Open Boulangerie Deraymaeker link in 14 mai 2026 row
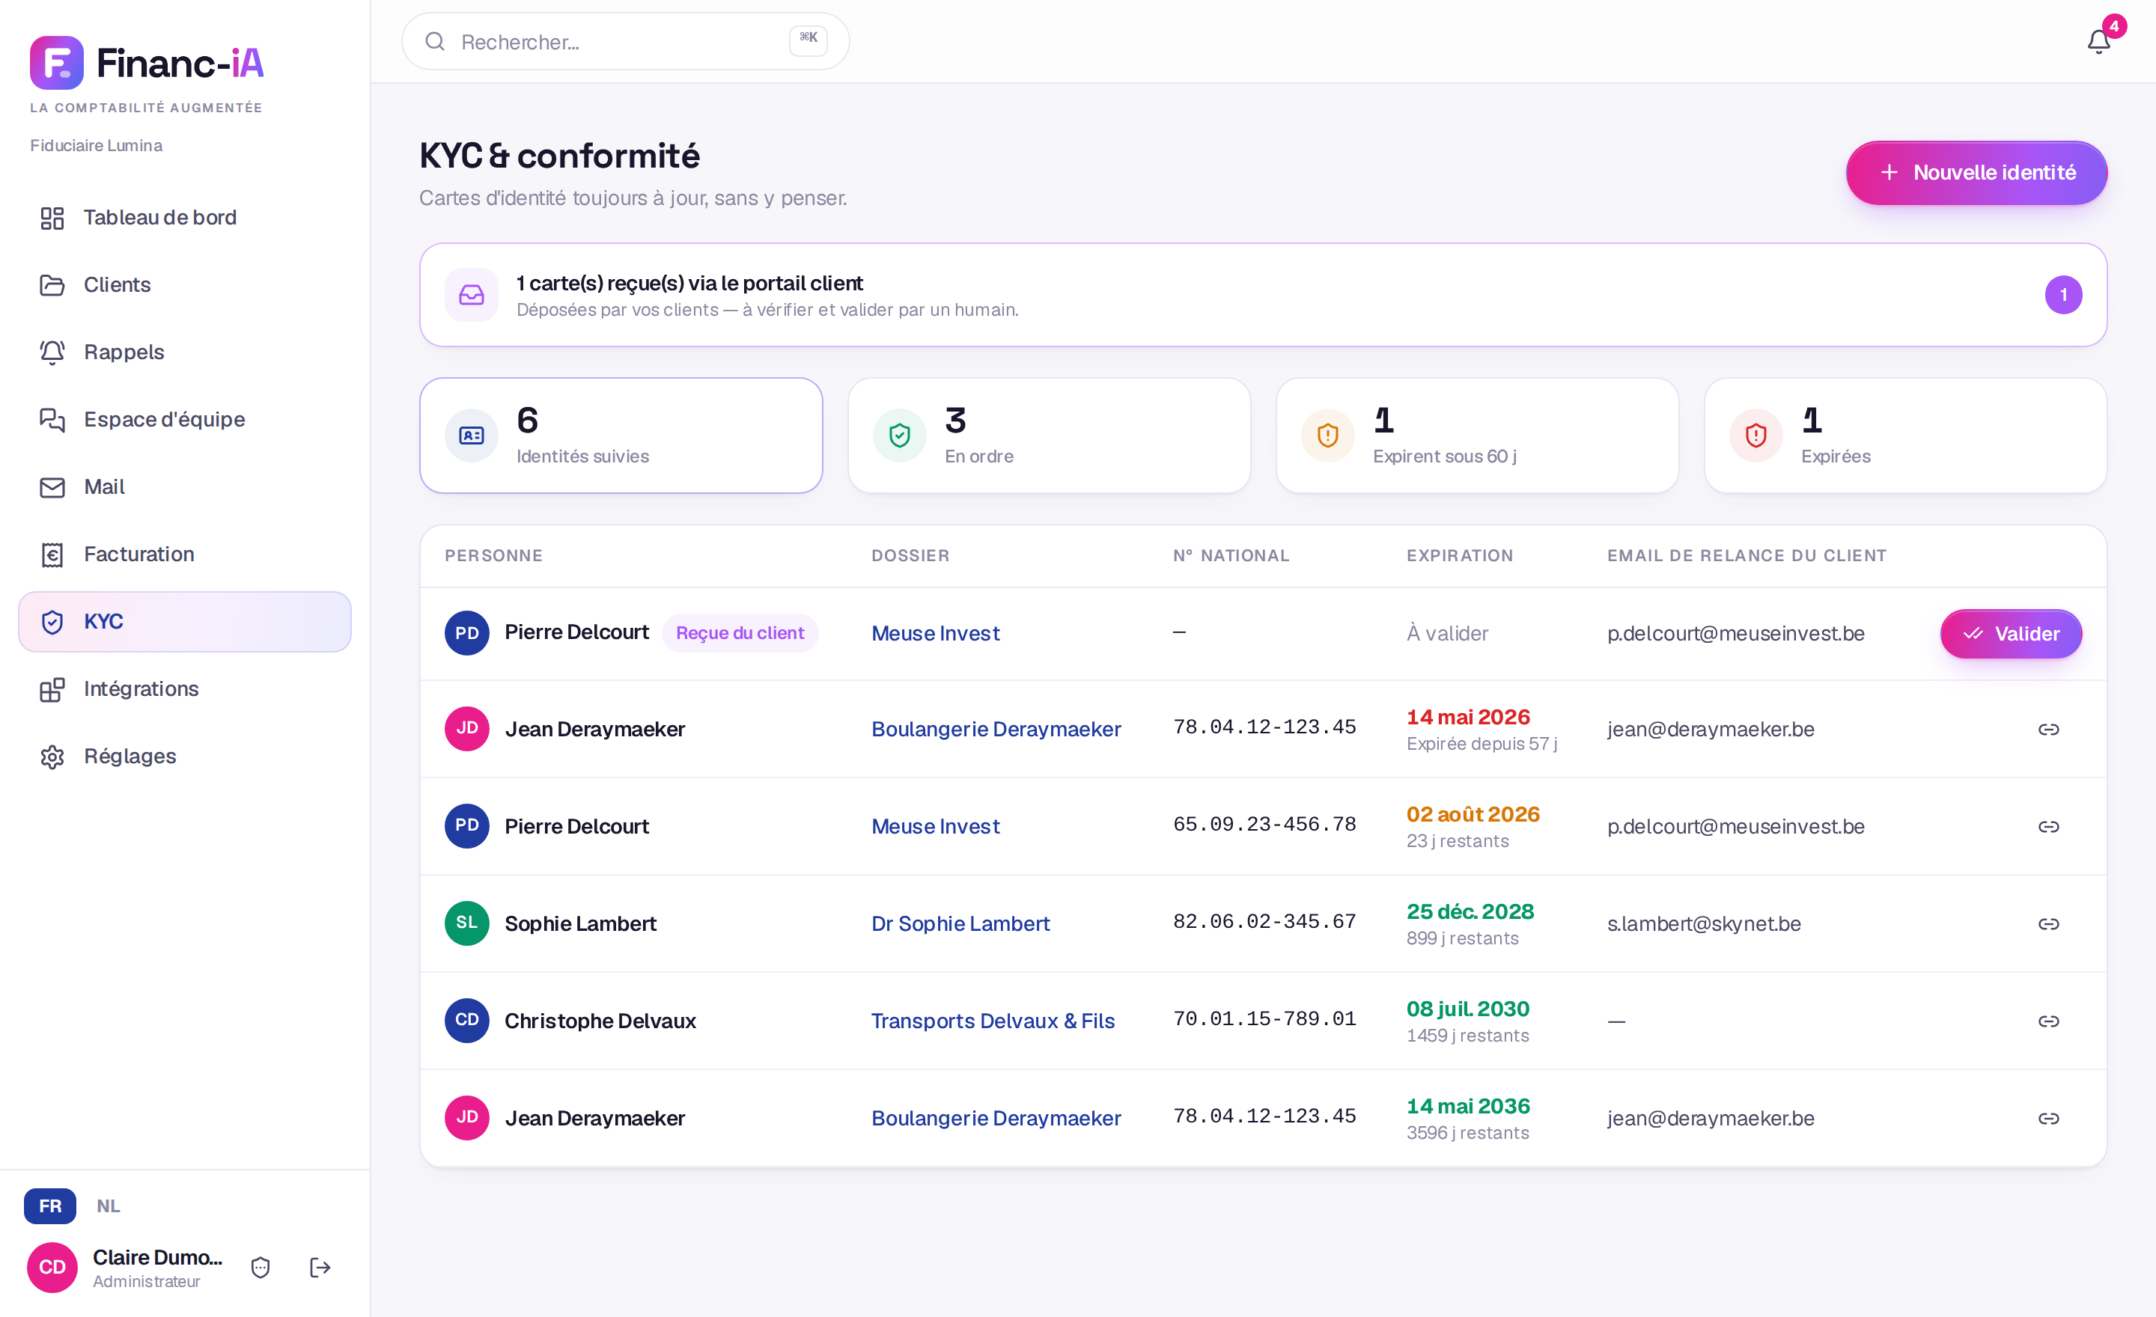This screenshot has width=2156, height=1317. pos(996,730)
